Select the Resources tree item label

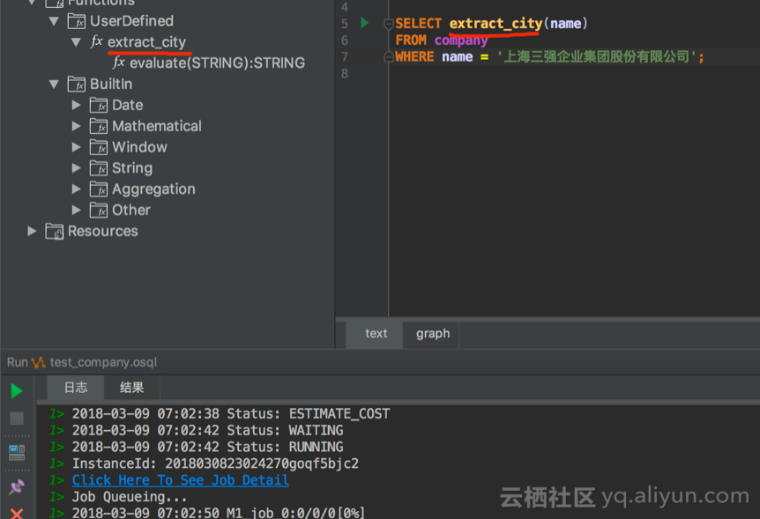tap(103, 231)
